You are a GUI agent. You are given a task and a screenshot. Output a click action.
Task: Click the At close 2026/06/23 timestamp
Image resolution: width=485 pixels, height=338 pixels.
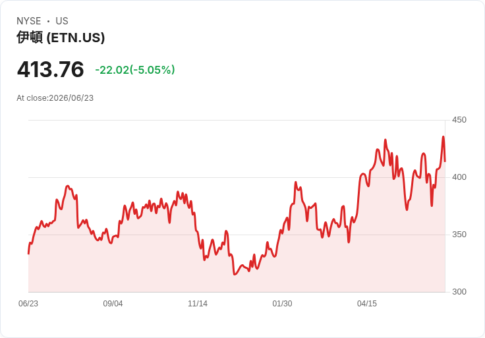coord(55,98)
